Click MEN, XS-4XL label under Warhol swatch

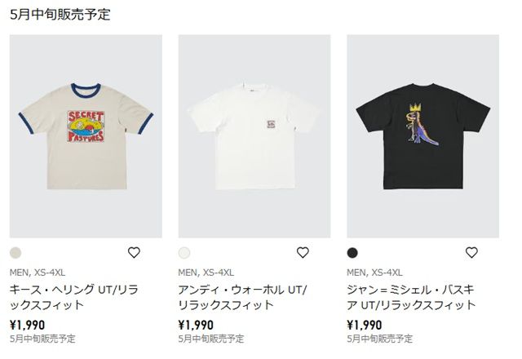(206, 273)
